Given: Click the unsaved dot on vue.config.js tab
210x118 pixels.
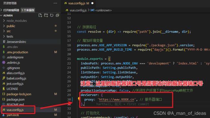Looking at the screenshot, I should click(x=92, y=3).
